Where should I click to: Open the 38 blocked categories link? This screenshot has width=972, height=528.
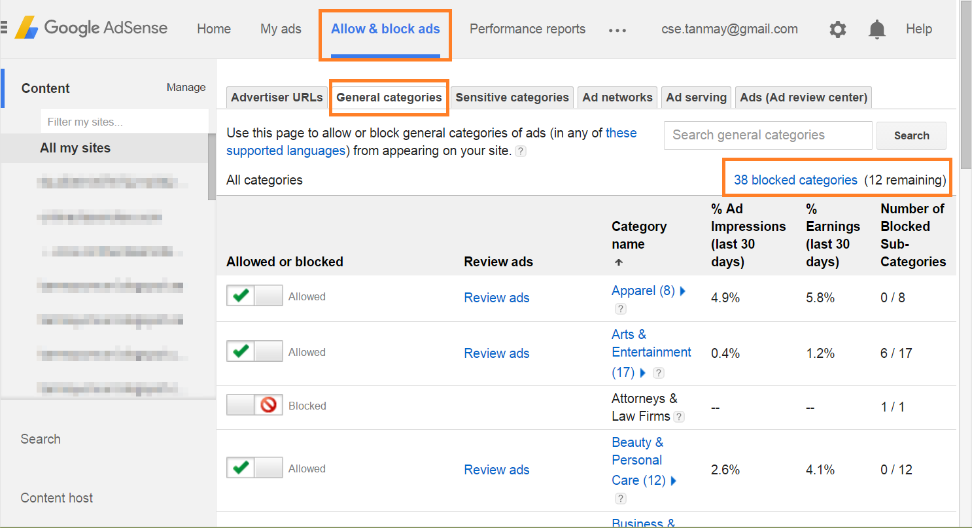pyautogui.click(x=795, y=180)
